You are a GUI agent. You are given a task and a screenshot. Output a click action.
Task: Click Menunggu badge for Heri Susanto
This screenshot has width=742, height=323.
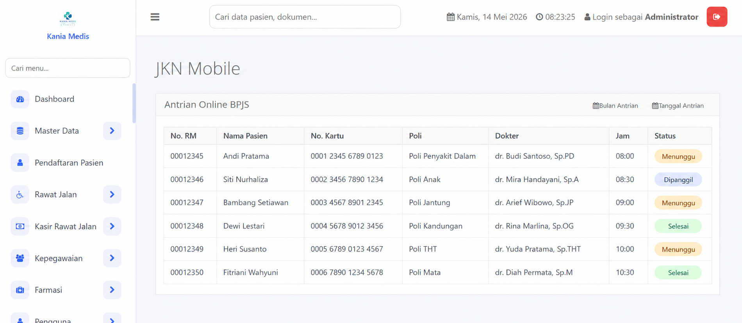[x=678, y=249]
